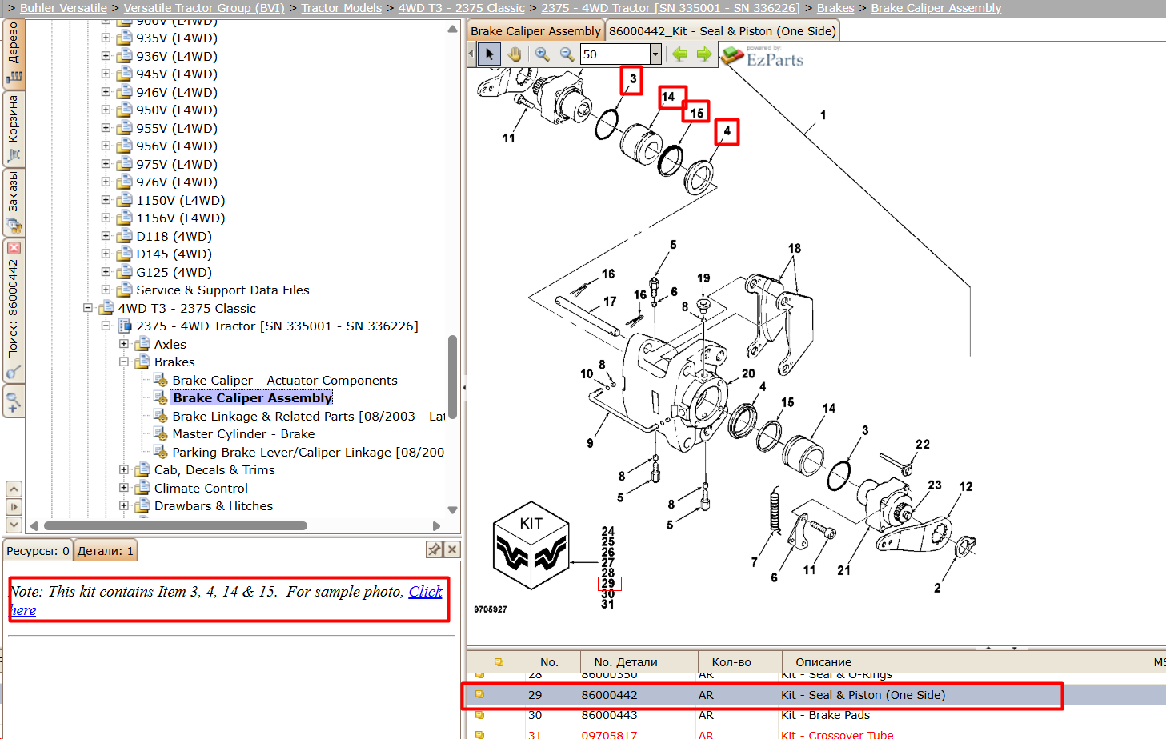Open the Корзина sidebar tab
Image resolution: width=1166 pixels, height=739 pixels.
click(x=14, y=129)
